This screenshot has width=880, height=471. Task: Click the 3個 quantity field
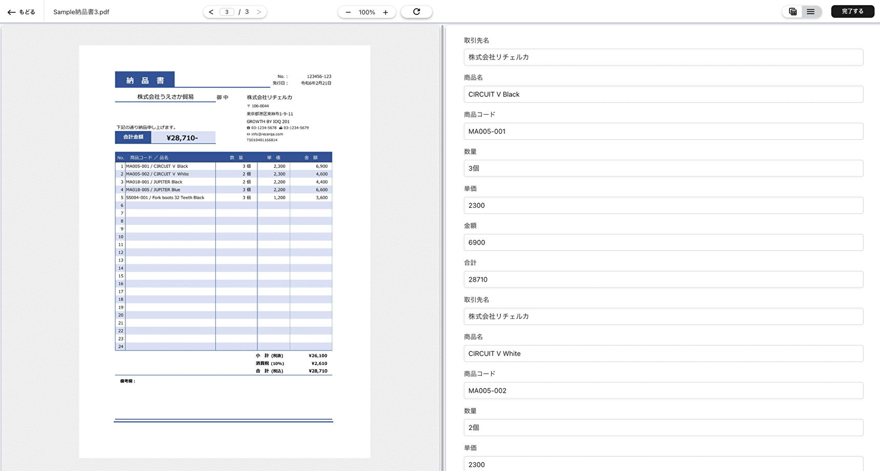(x=663, y=168)
